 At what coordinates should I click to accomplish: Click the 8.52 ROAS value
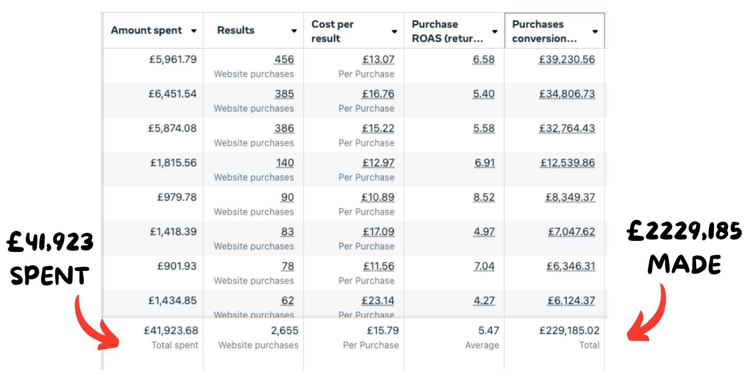click(x=484, y=197)
